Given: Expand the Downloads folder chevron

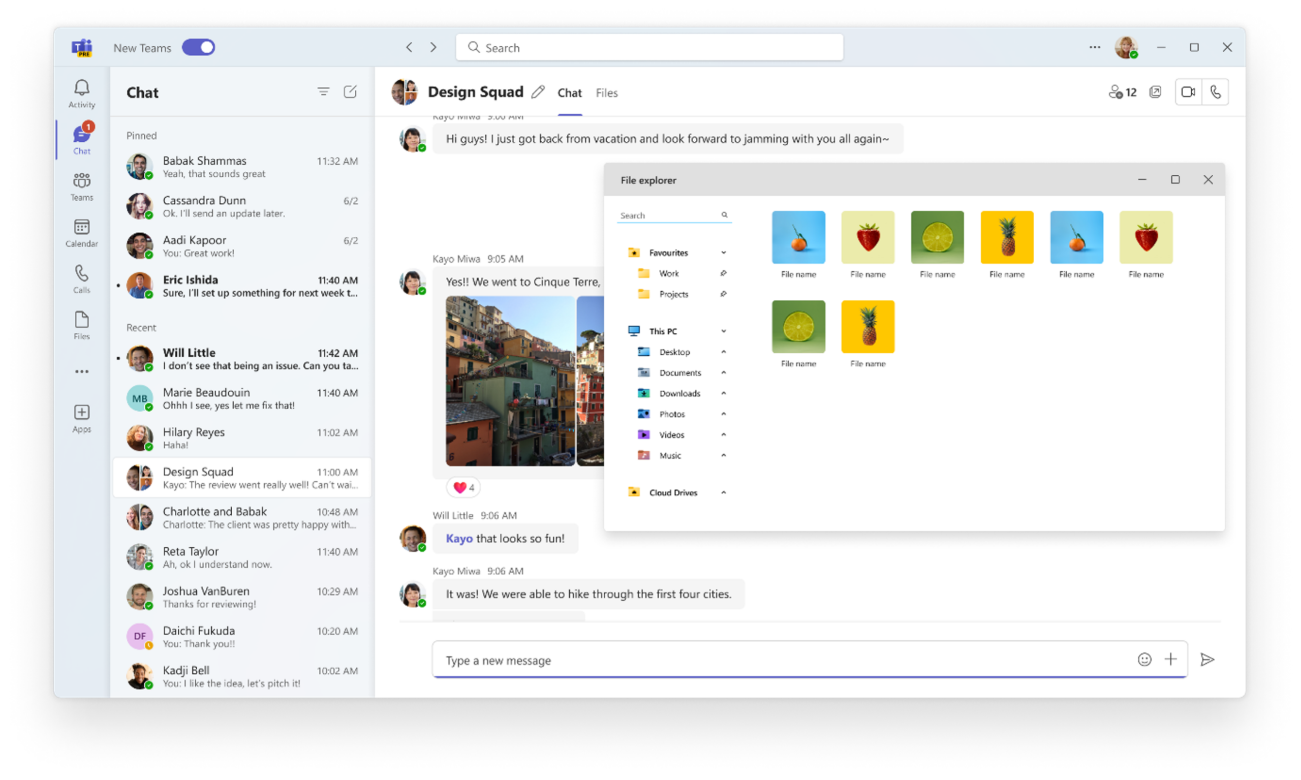Looking at the screenshot, I should (723, 393).
